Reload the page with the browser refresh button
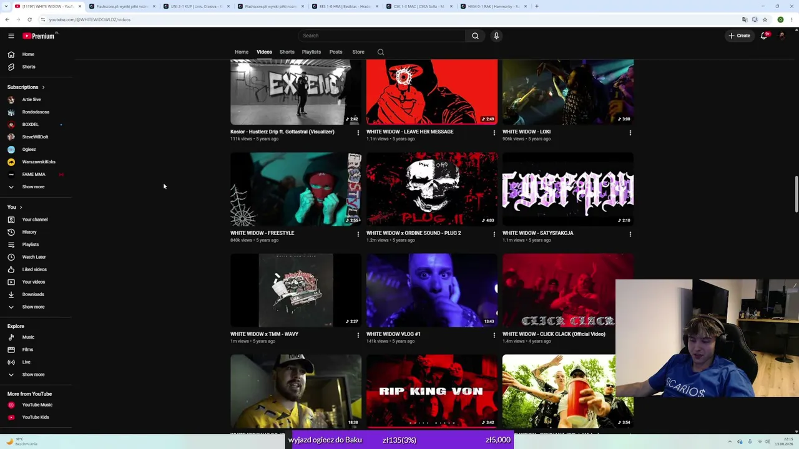The image size is (799, 449). (29, 19)
